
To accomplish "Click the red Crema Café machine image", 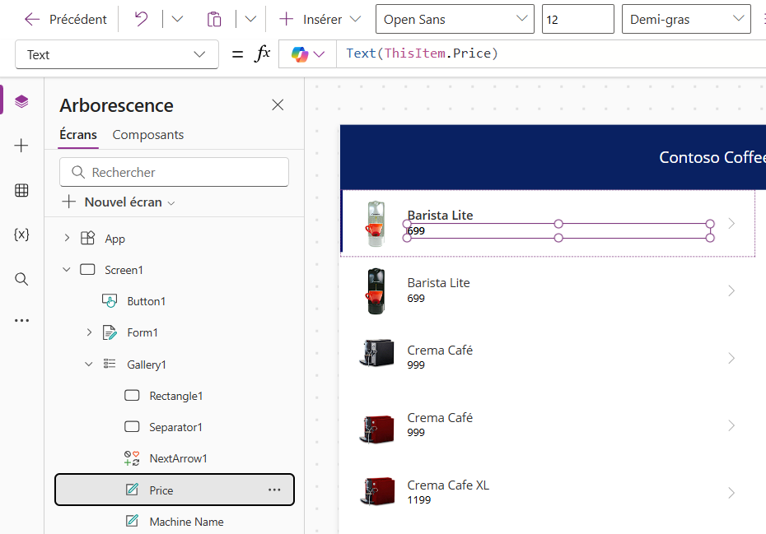I will [376, 429].
